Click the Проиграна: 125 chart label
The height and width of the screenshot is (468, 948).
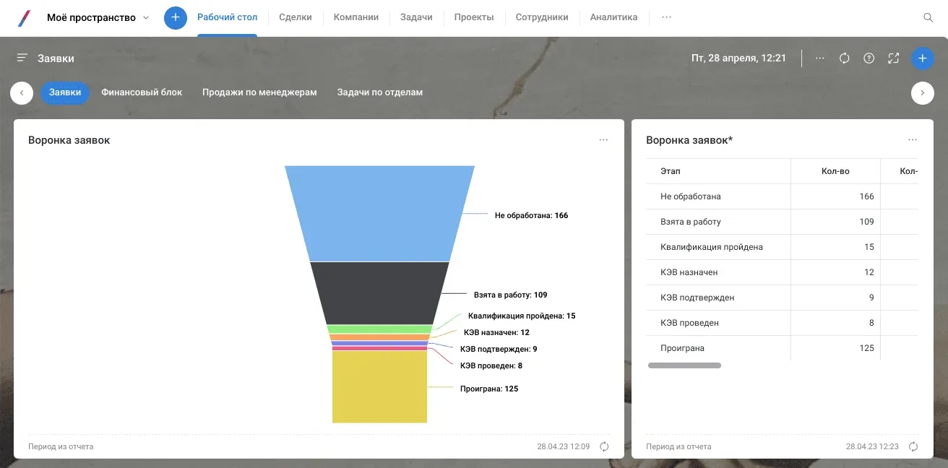(489, 389)
